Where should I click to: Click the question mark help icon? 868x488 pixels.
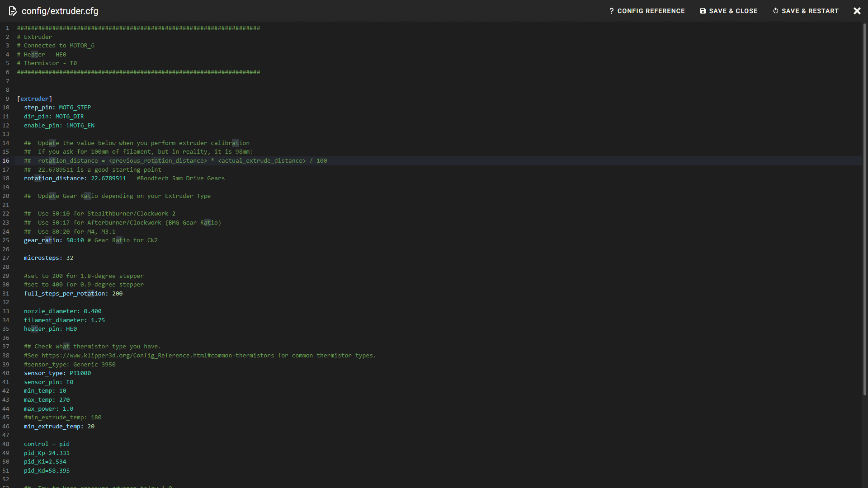coord(612,11)
